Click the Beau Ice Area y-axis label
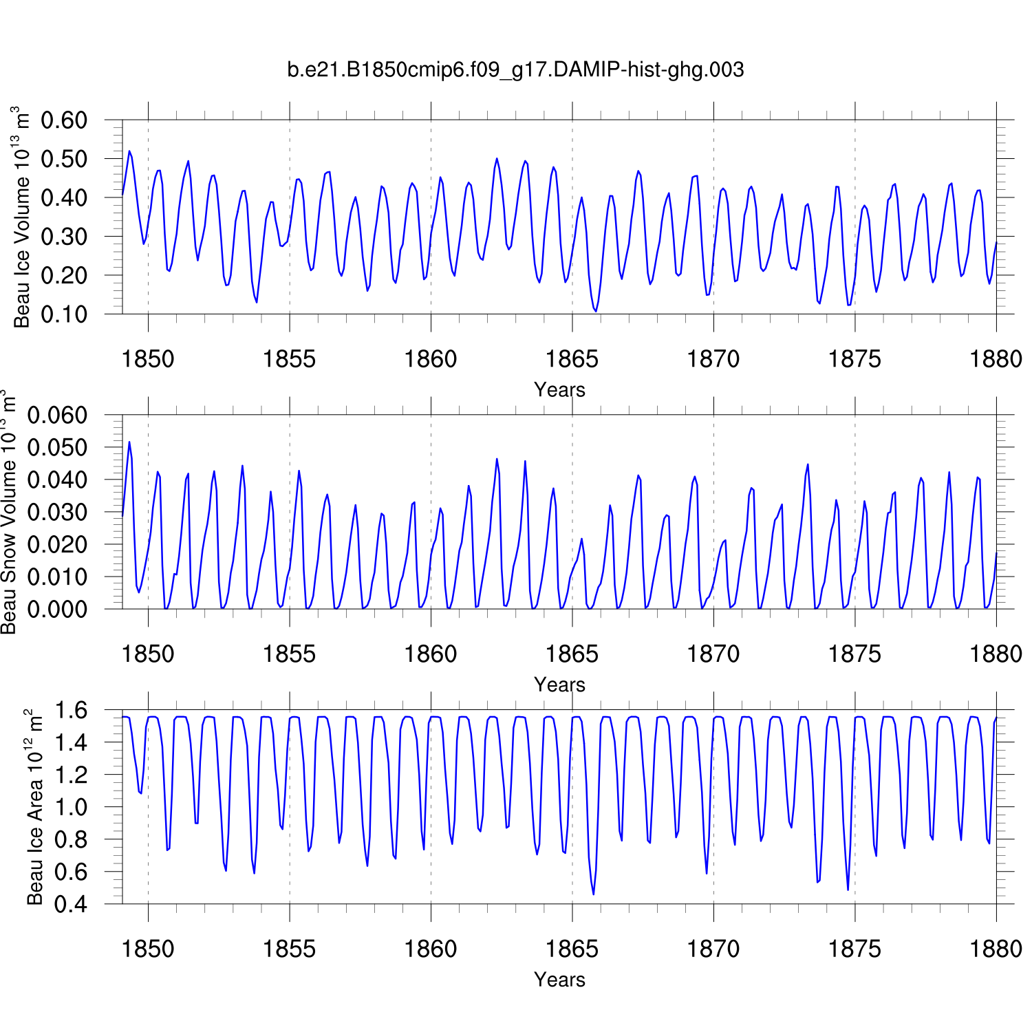 tap(34, 807)
